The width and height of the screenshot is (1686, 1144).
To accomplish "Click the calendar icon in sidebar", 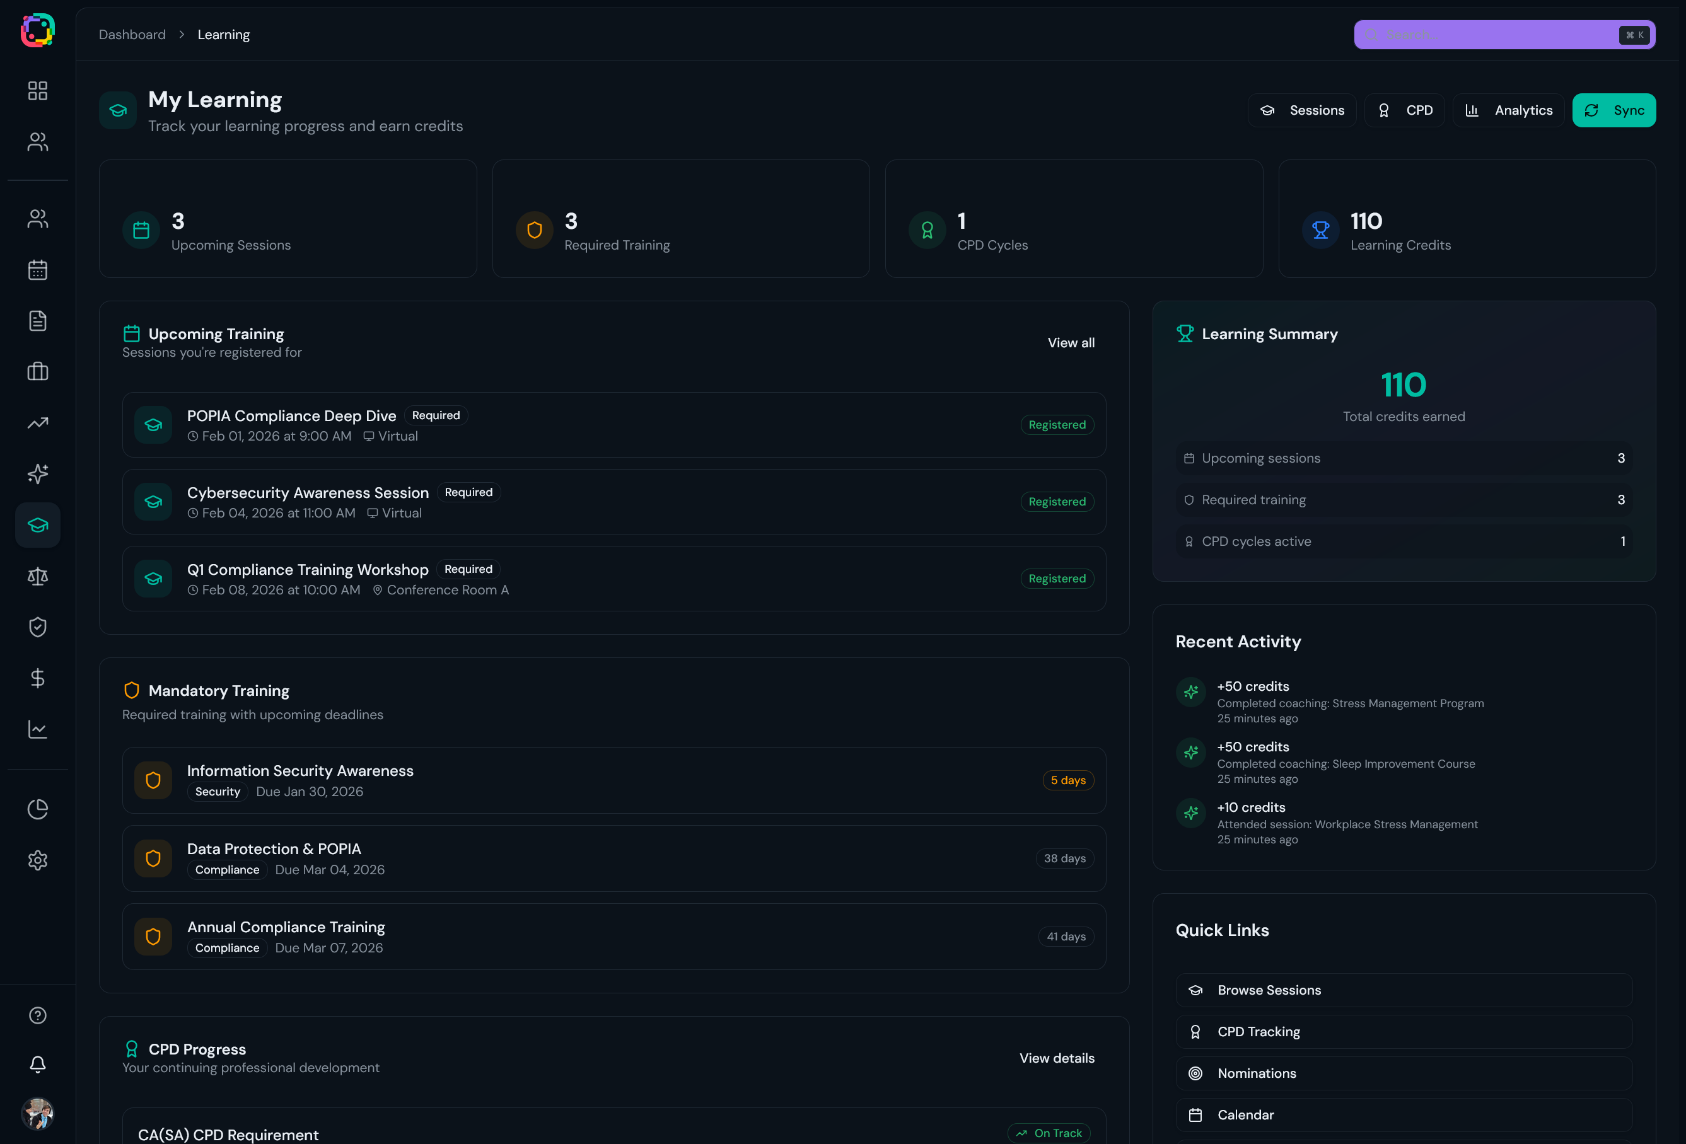I will tap(38, 270).
